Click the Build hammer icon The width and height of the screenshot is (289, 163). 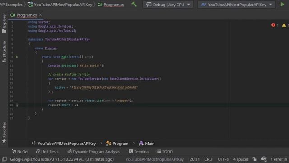pos(134,4)
